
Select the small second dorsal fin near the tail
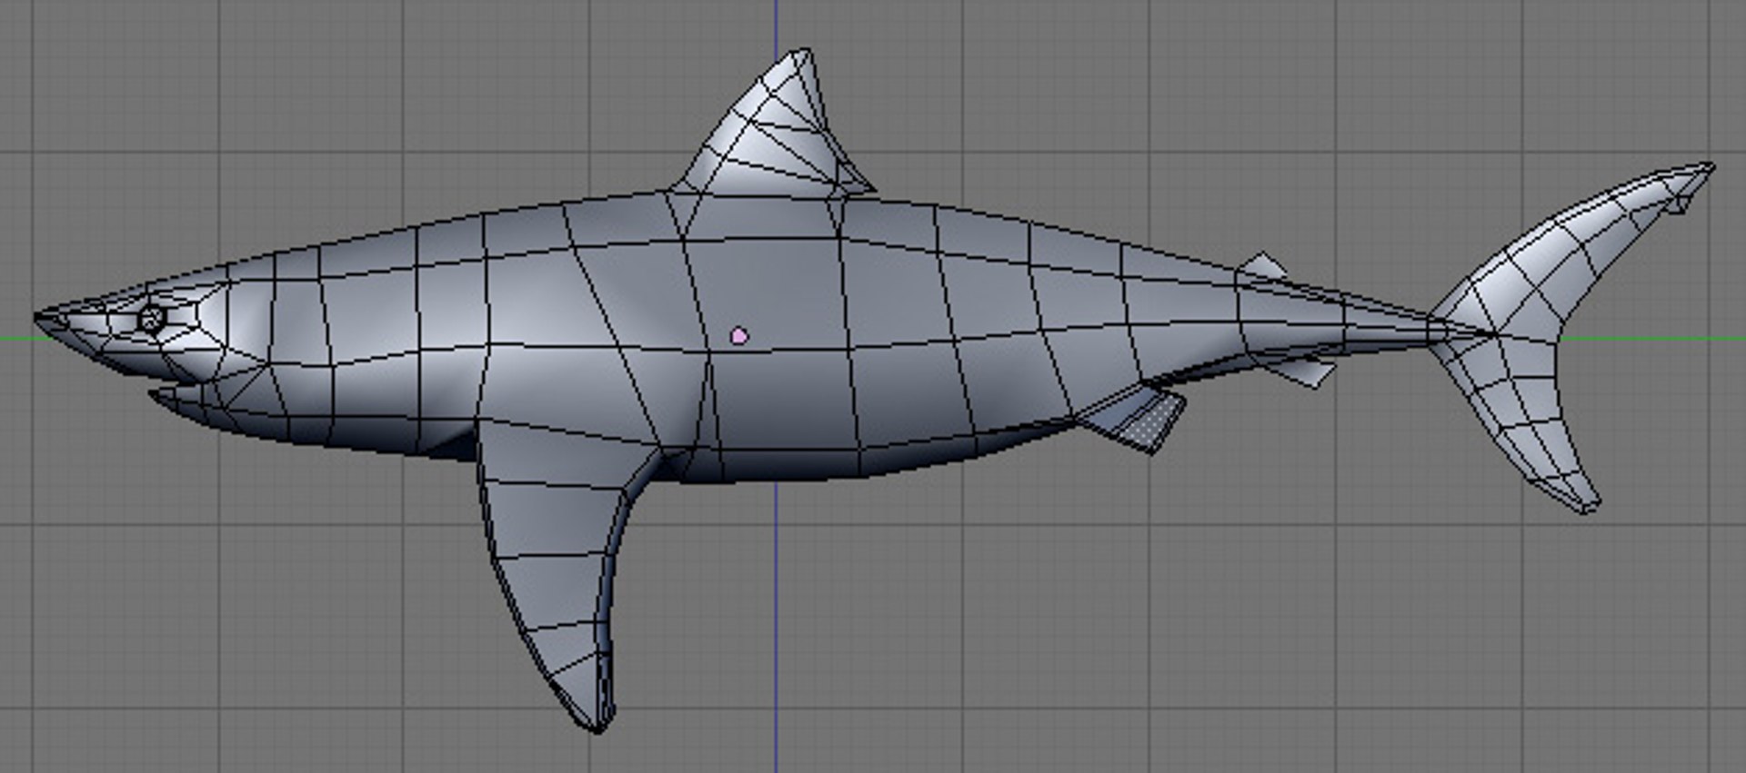click(x=1263, y=267)
